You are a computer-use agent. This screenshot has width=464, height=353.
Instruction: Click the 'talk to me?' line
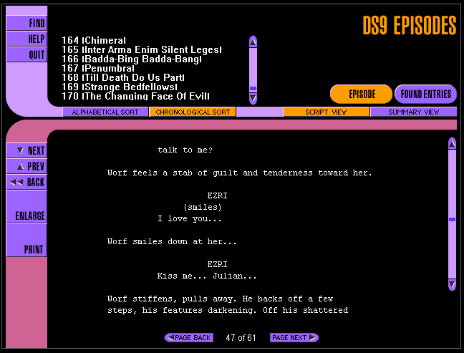point(185,150)
